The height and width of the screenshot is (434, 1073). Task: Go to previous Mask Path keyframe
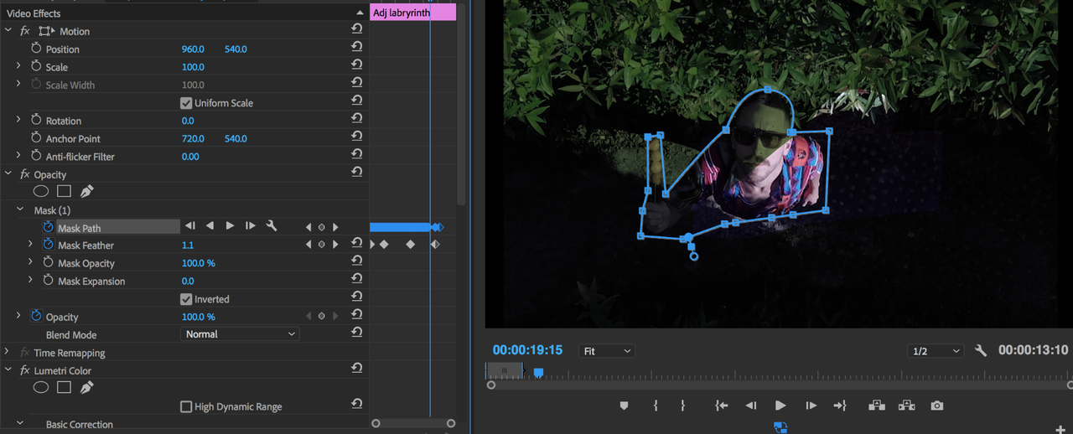pos(308,227)
